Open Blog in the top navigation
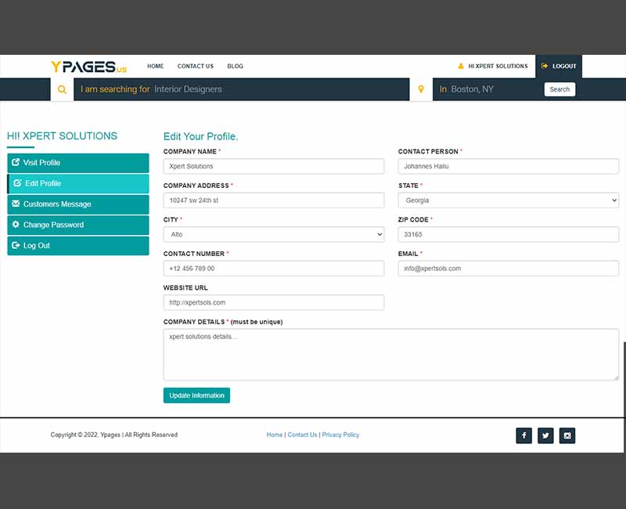Screen dimensions: 626x509 click(x=236, y=67)
